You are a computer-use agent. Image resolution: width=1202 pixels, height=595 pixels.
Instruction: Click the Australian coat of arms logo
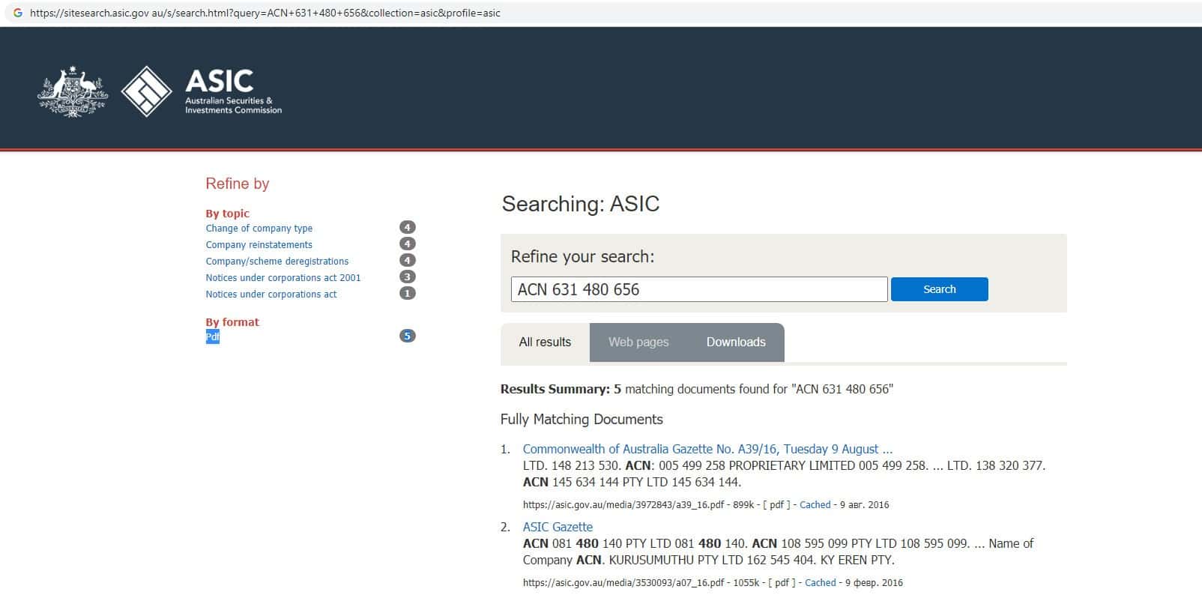[73, 91]
